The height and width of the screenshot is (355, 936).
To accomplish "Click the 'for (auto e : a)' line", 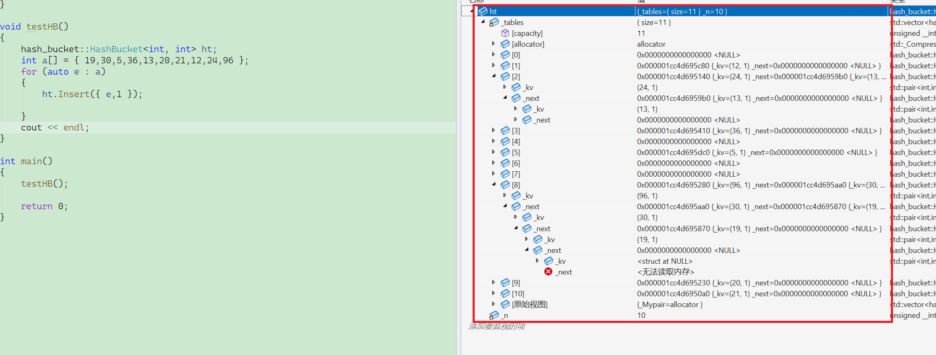I will (63, 72).
